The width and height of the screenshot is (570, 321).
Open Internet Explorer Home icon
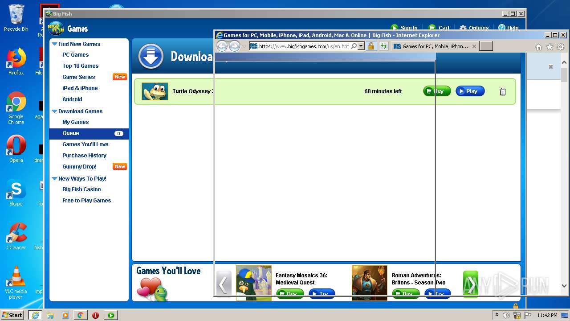click(x=539, y=47)
